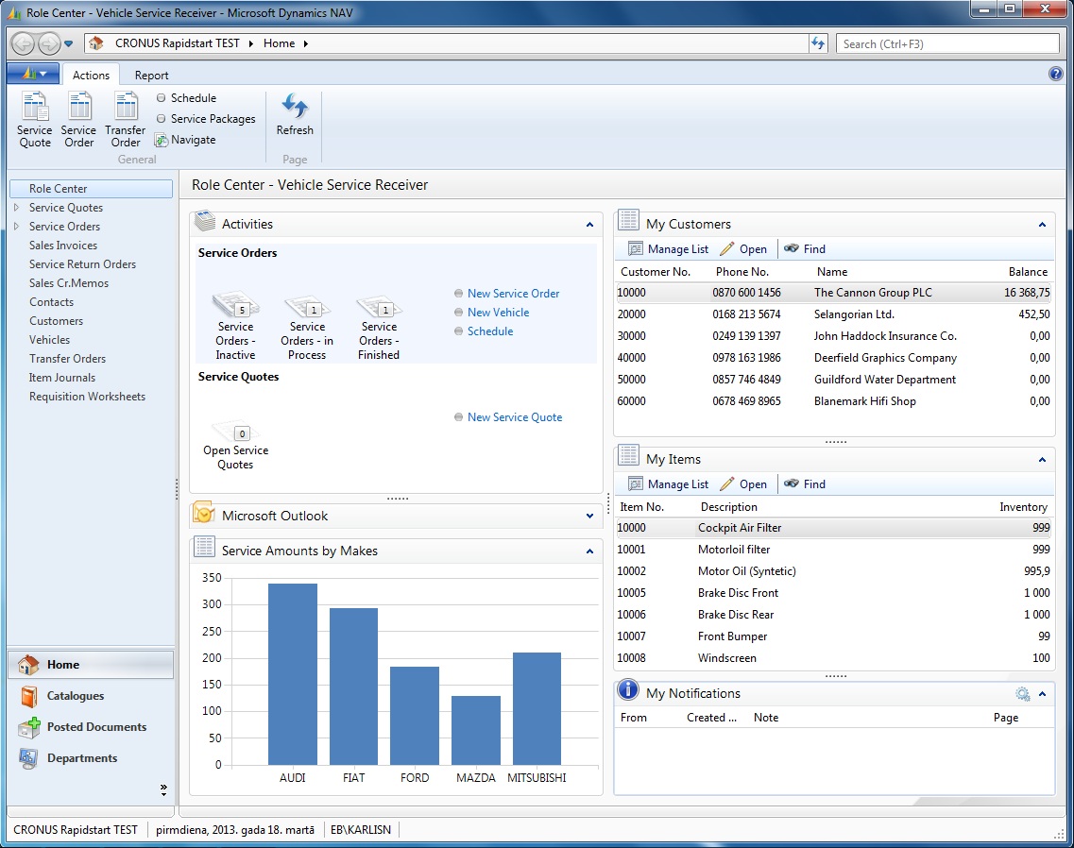
Task: Click the AUDI chart bar
Action: 293,674
